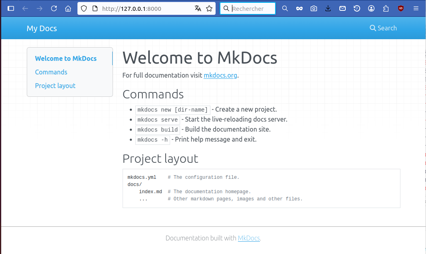
Task: Go to the browser home page
Action: tap(68, 8)
